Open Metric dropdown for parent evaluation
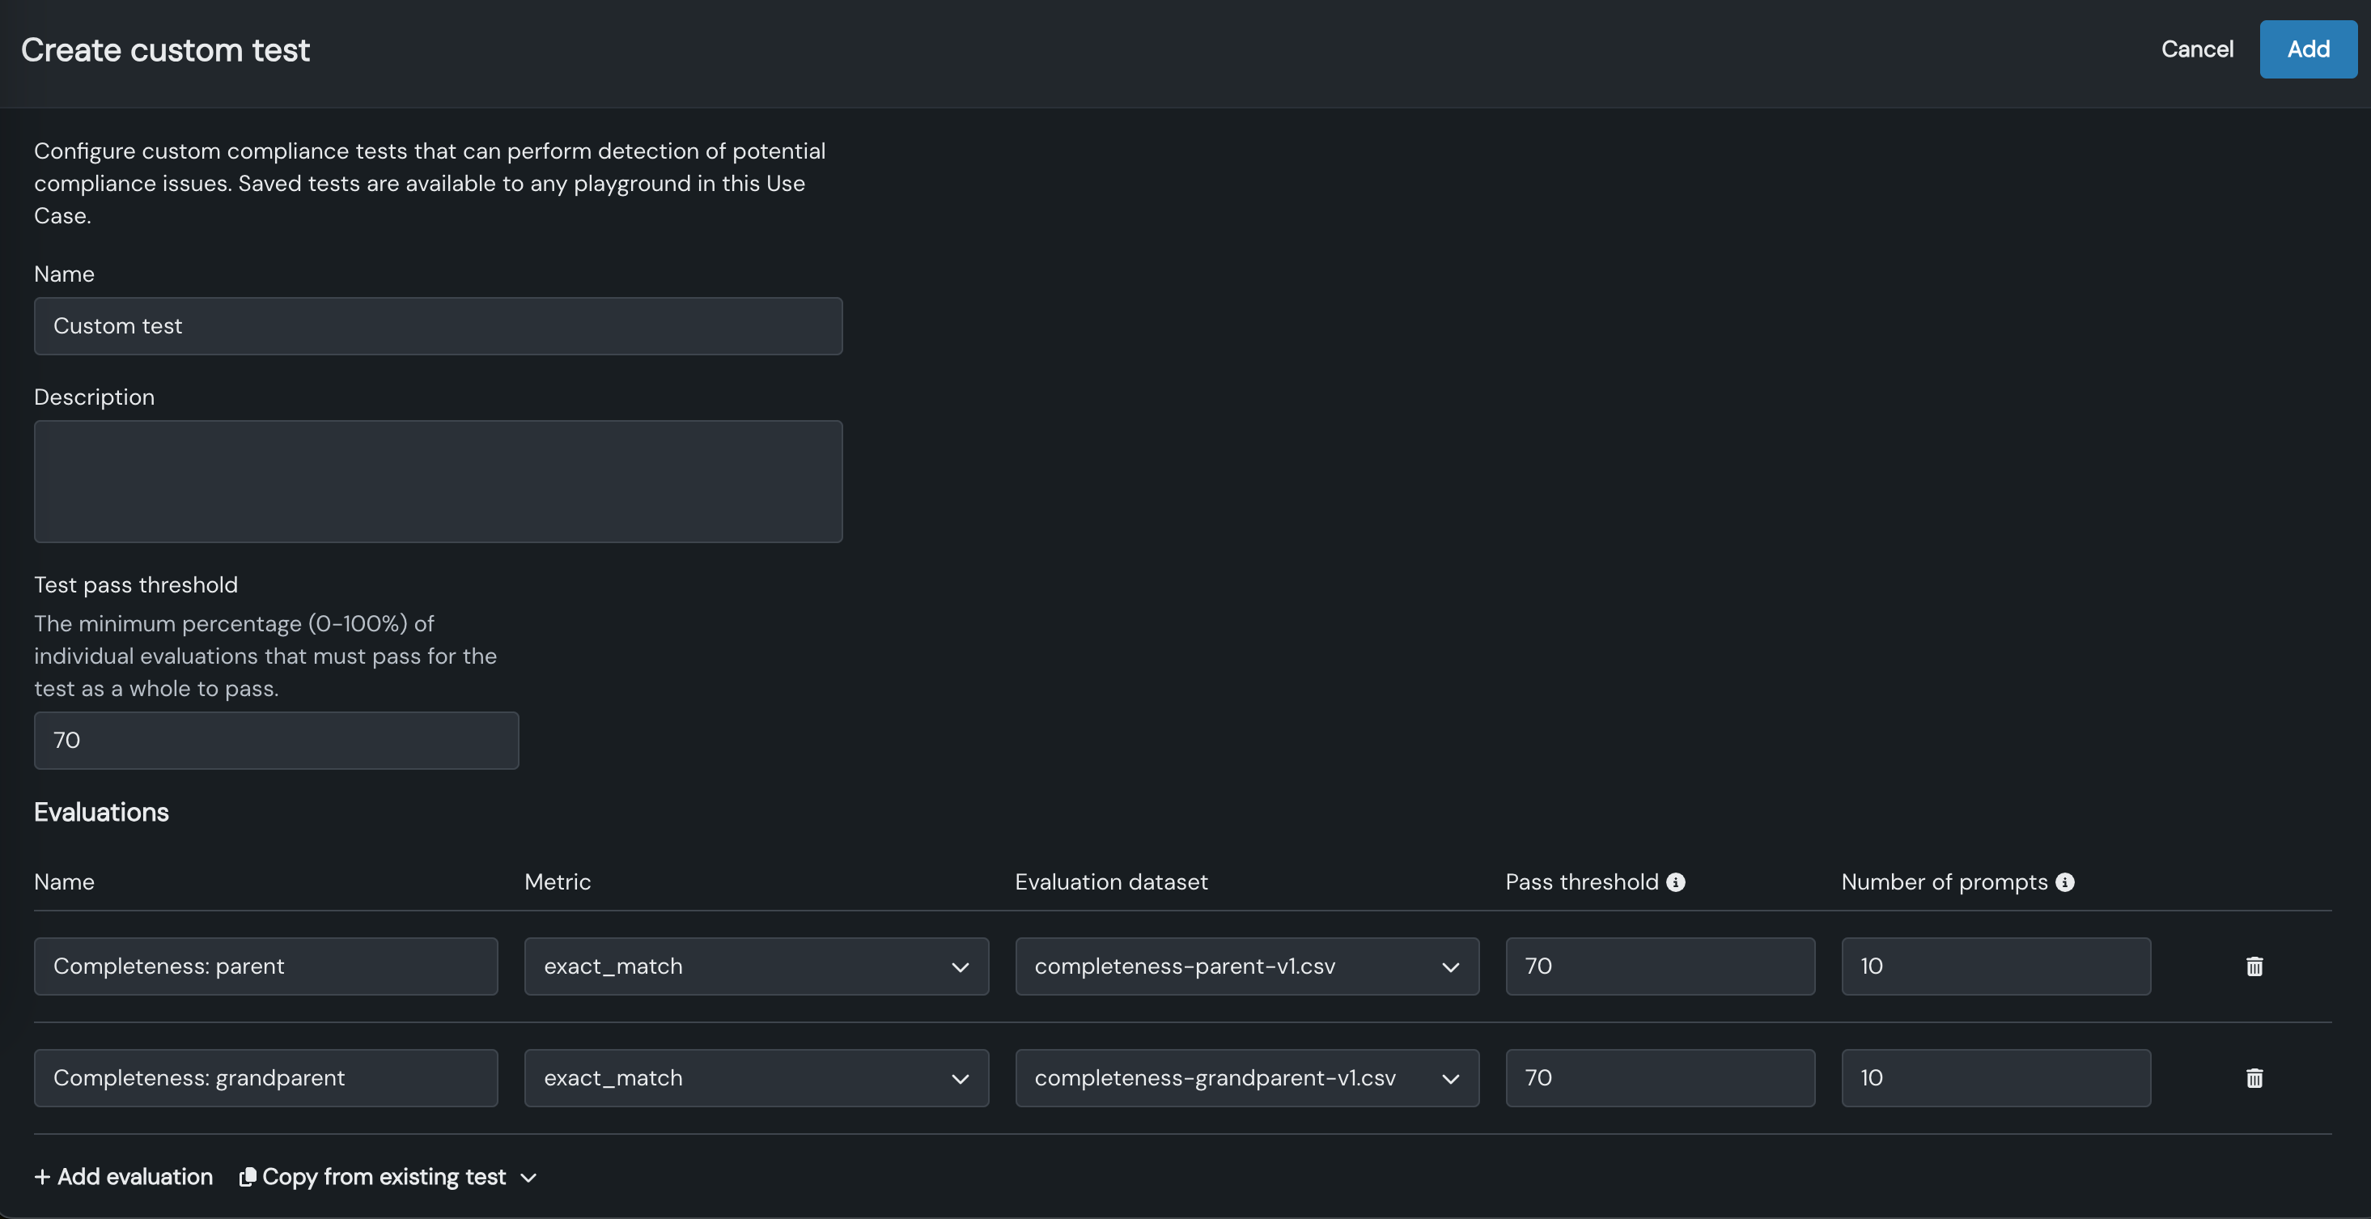 tap(756, 966)
